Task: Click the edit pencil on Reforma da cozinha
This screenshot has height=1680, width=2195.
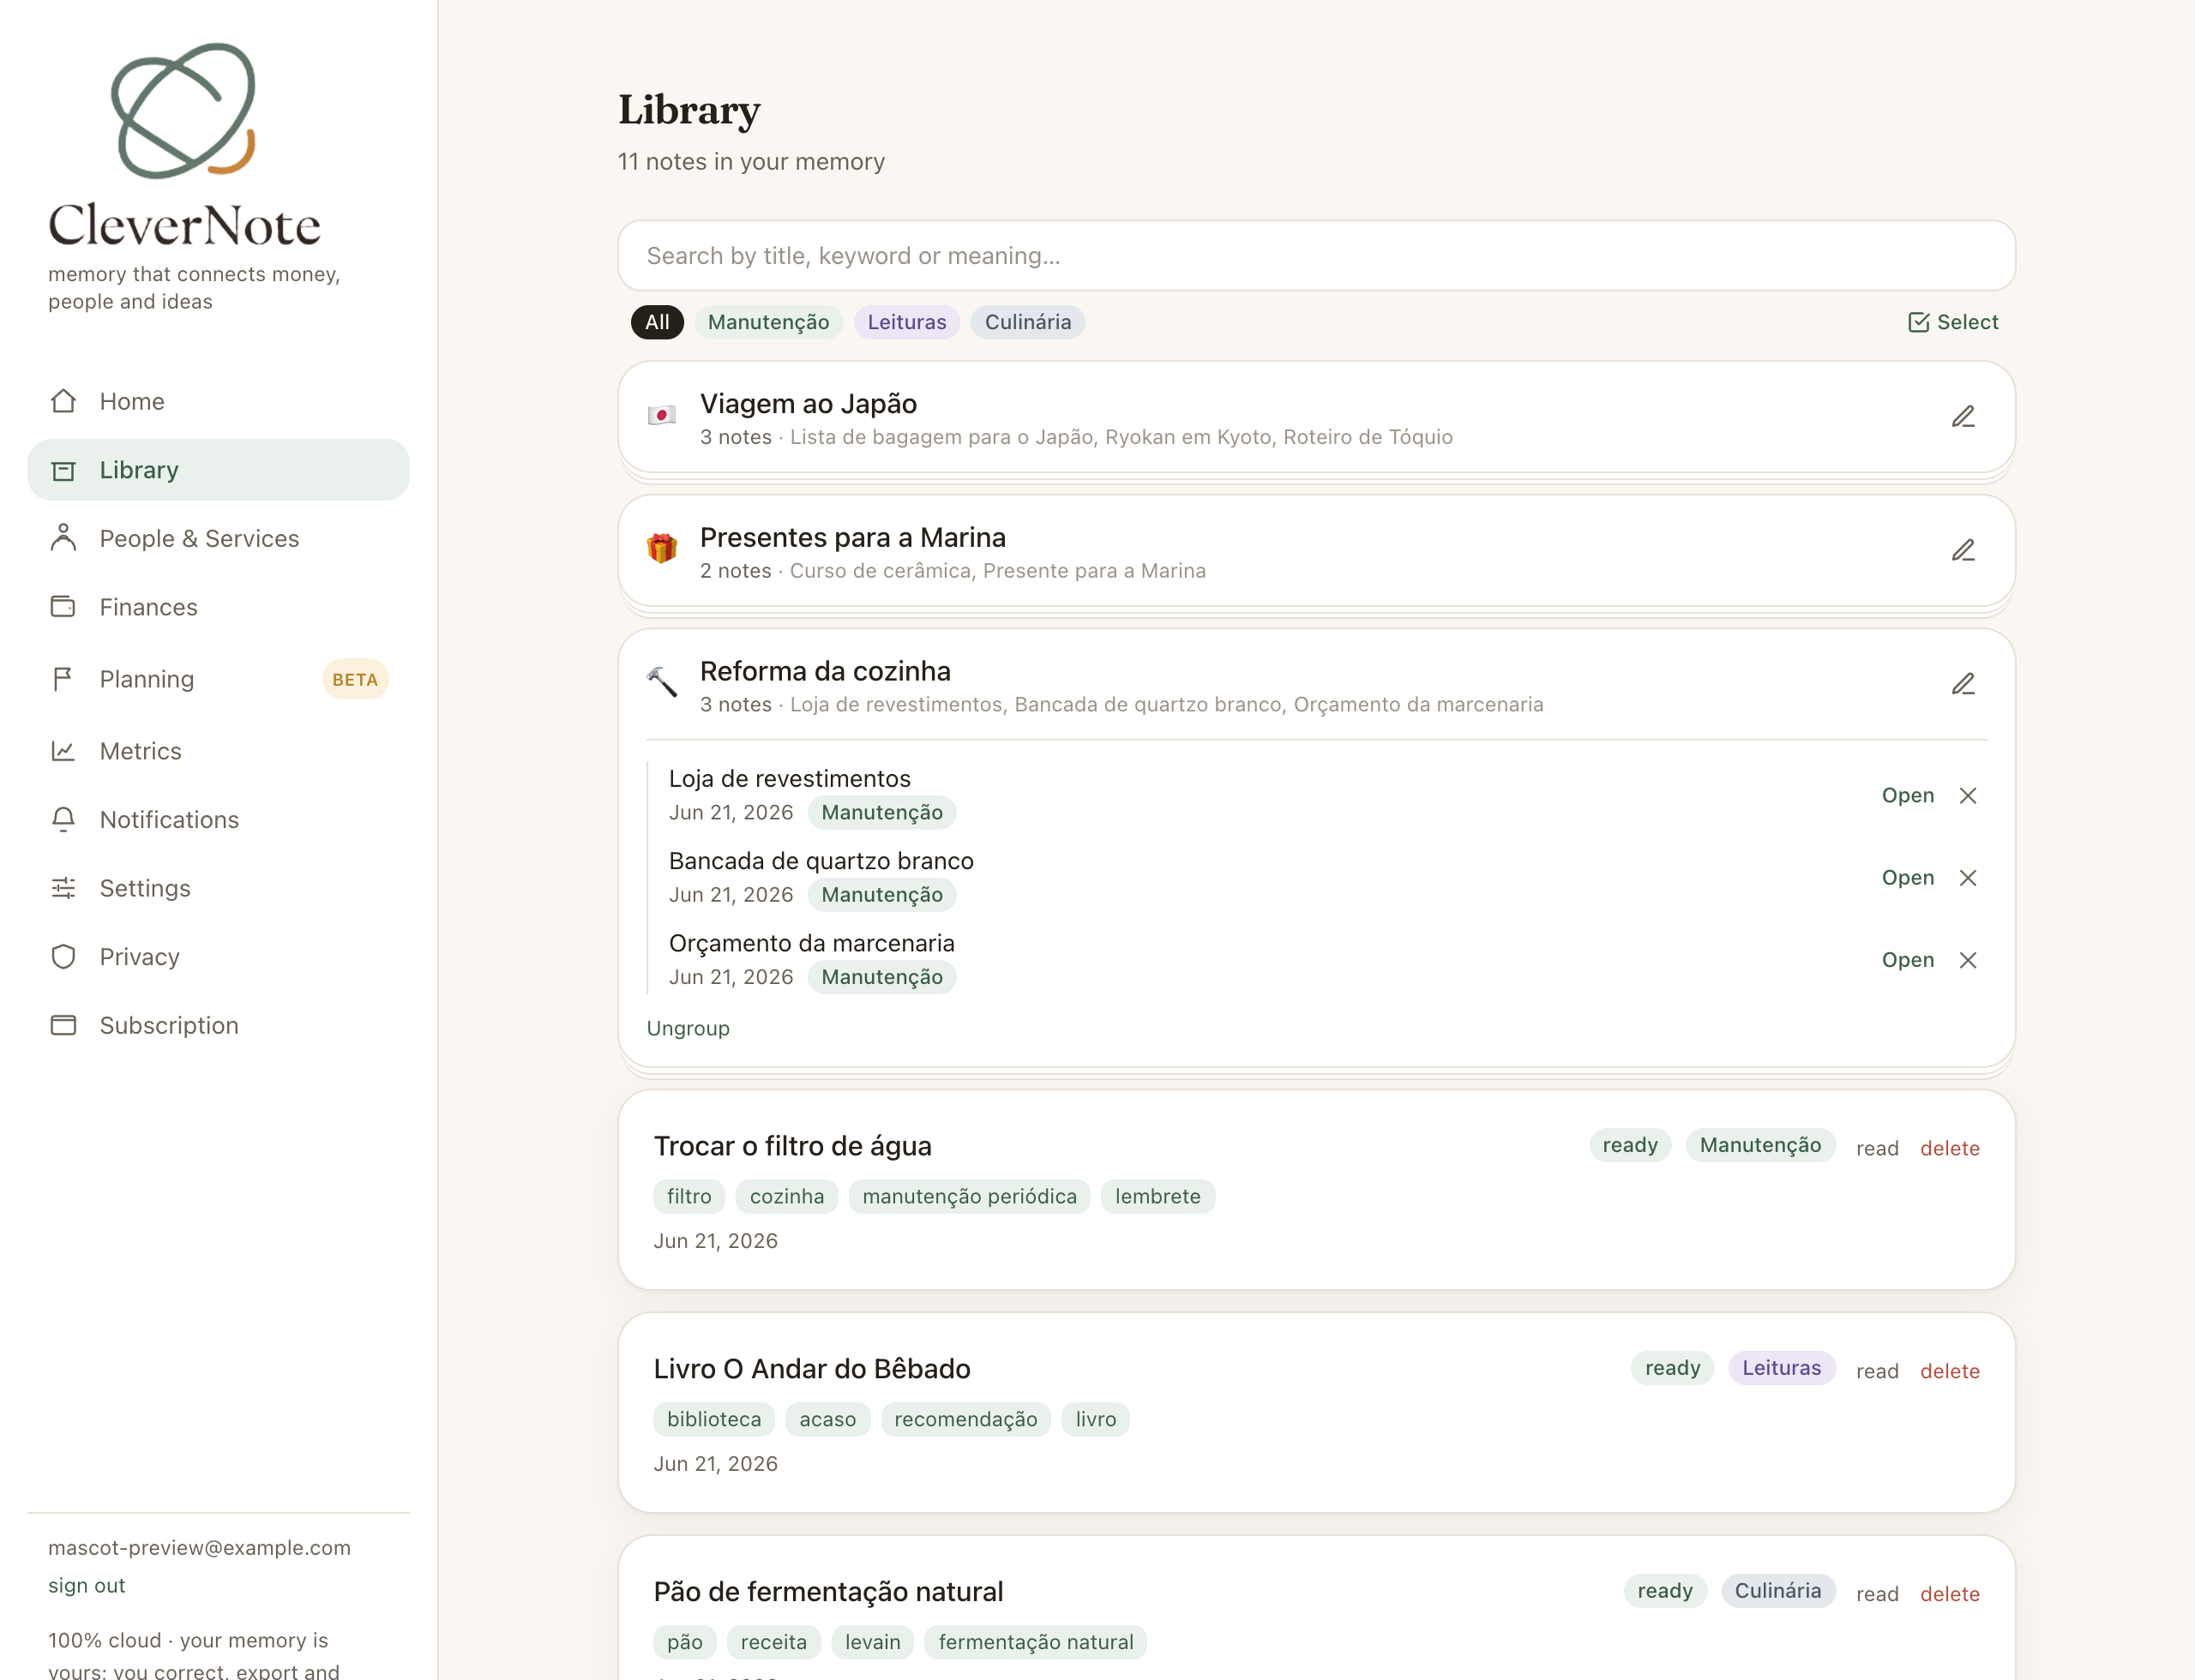Action: [1962, 685]
